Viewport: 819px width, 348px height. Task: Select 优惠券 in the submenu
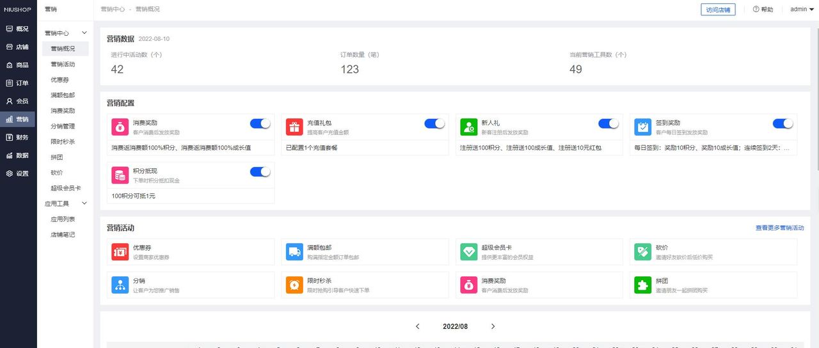[60, 80]
